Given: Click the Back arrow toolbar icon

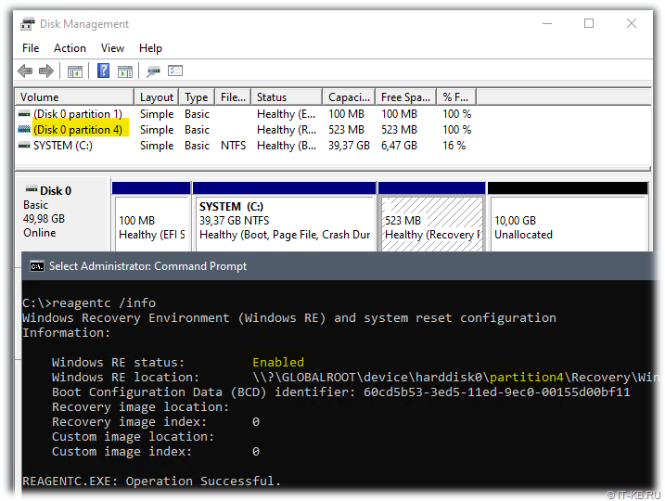Looking at the screenshot, I should (x=25, y=71).
